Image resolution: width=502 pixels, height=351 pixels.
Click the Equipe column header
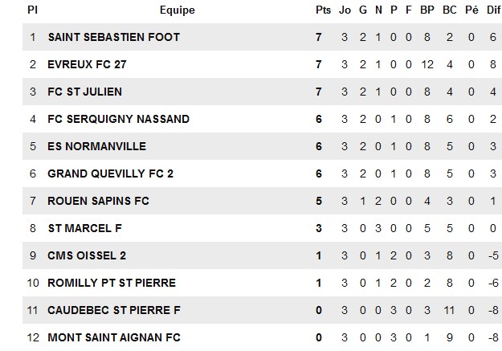pyautogui.click(x=178, y=10)
